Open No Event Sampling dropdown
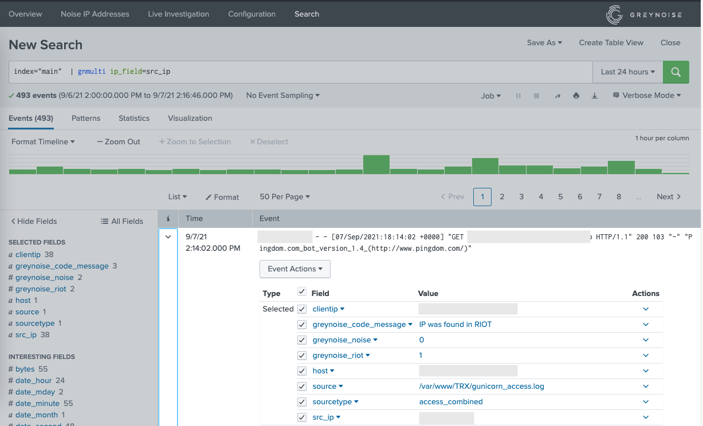Screen dimensions: 703x426 click(283, 96)
